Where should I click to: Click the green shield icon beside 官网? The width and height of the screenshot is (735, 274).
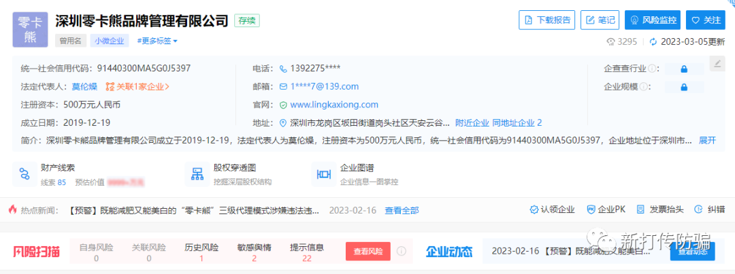coord(282,105)
